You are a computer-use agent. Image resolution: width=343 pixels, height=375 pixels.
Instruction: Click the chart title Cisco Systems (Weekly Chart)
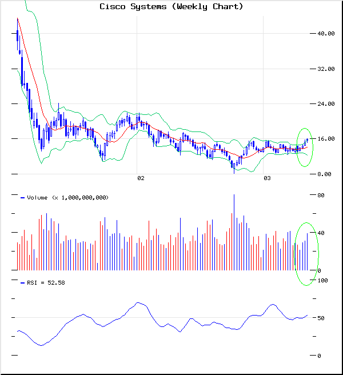(171, 7)
